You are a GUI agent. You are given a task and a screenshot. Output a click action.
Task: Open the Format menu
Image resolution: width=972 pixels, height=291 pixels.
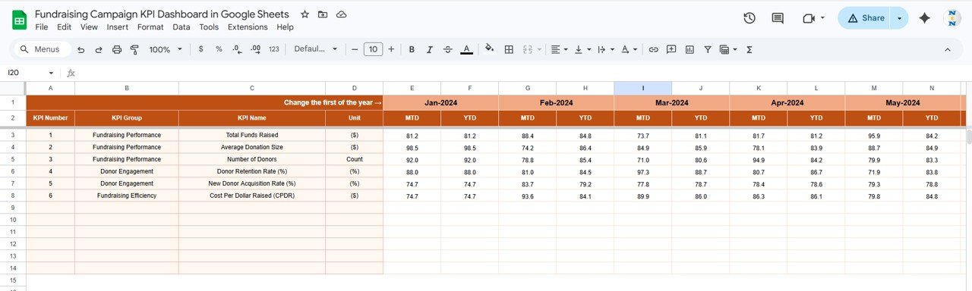pyautogui.click(x=150, y=27)
